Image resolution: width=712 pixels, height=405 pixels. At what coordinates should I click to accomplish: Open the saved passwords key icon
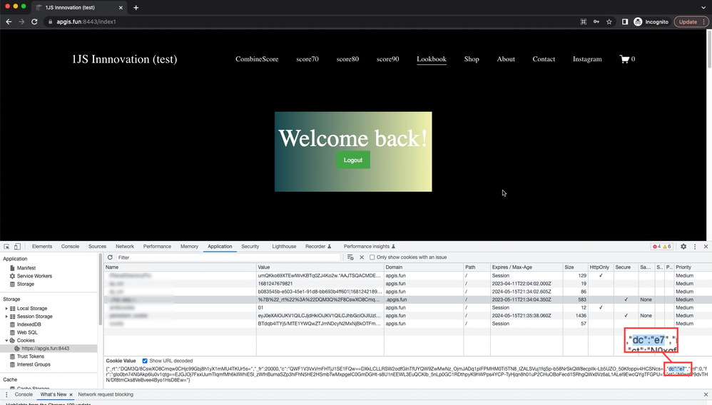(x=596, y=22)
